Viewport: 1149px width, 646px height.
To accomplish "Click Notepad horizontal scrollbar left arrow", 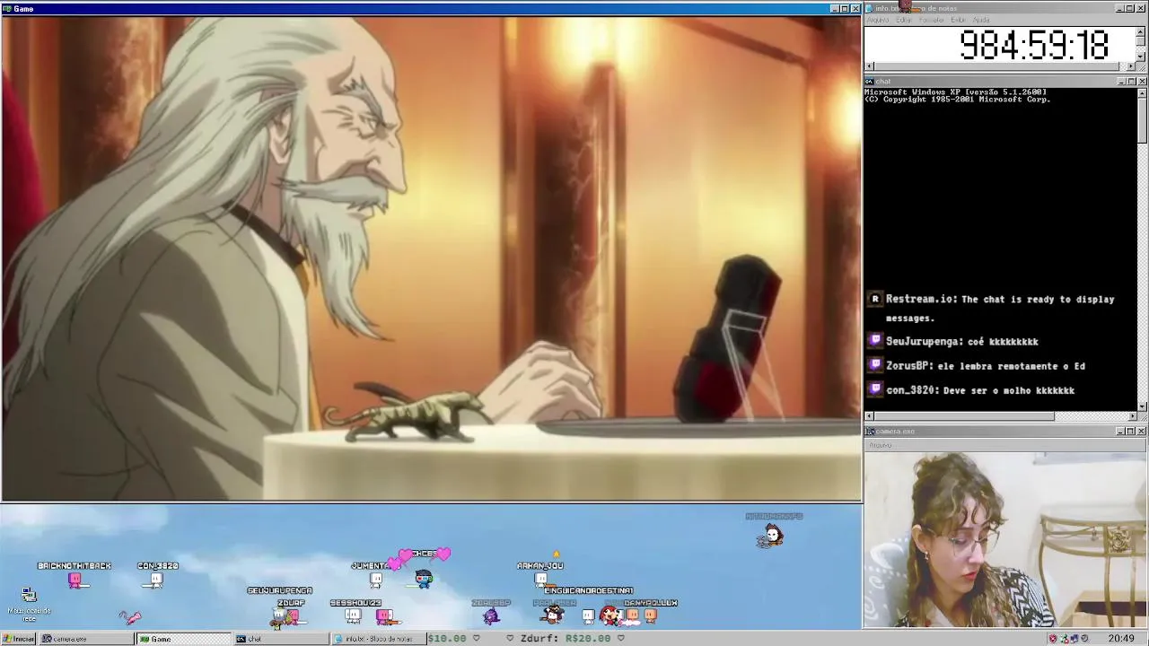I will 869,66.
